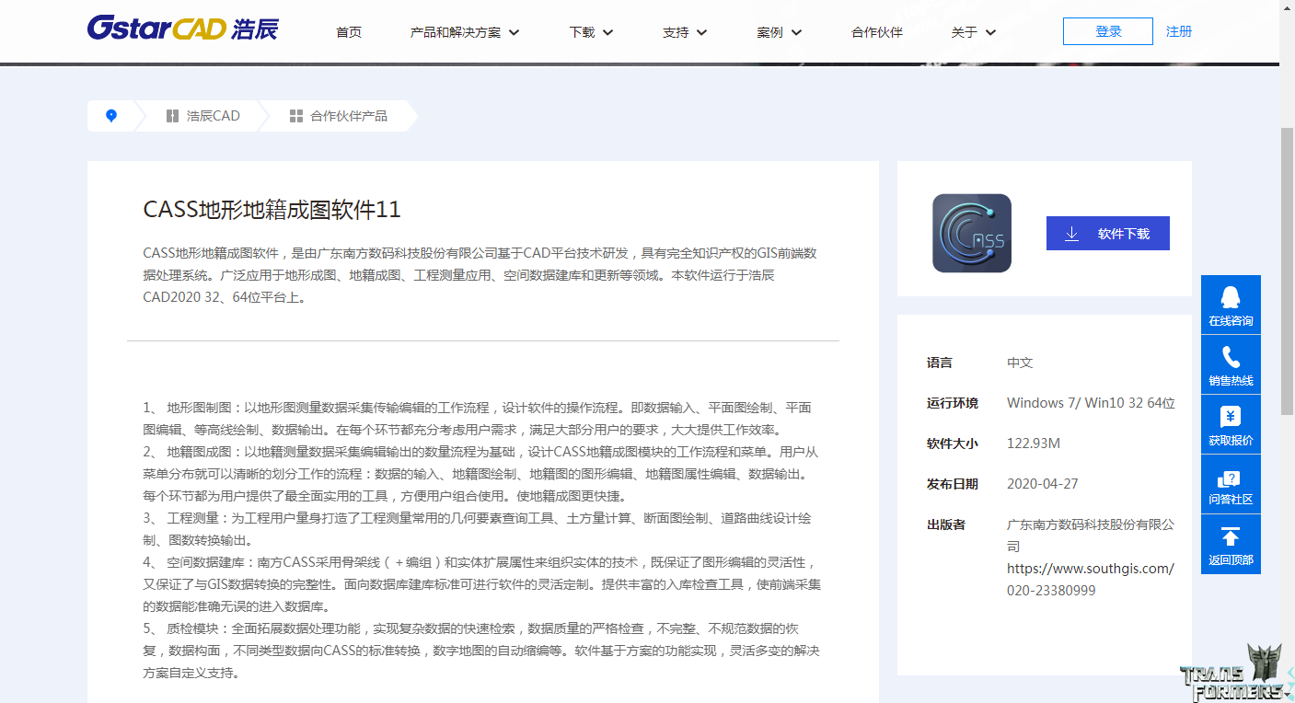Open 问答社区 Q&A community widget
This screenshot has height=703, width=1295.
pos(1231,484)
